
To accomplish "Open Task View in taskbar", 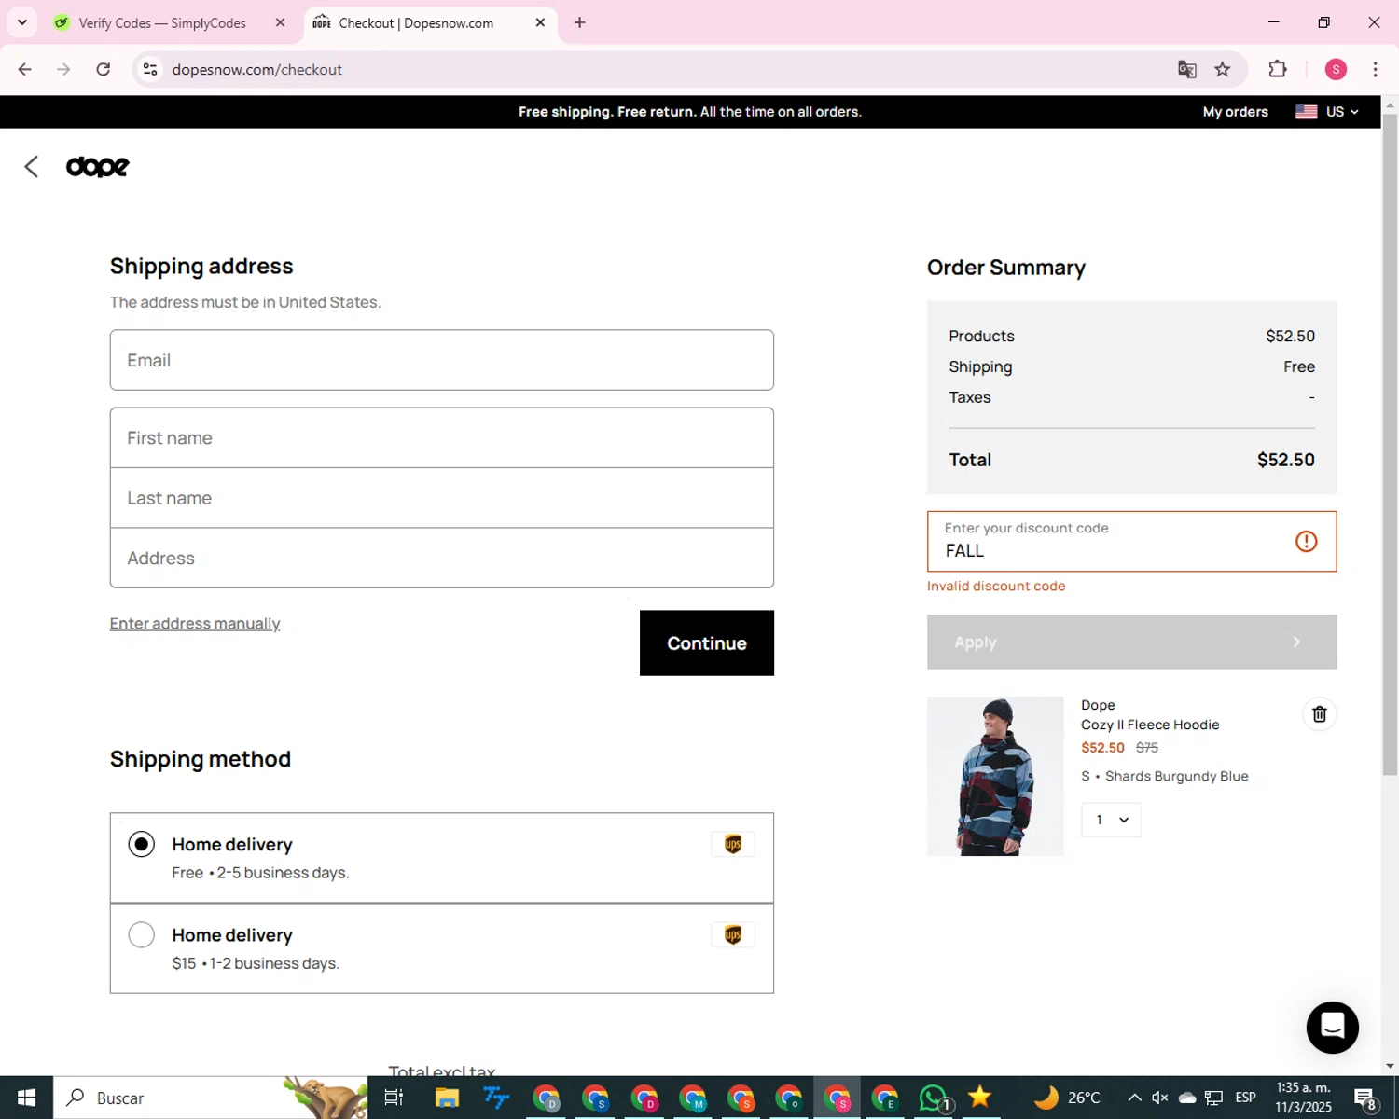I will 394,1098.
